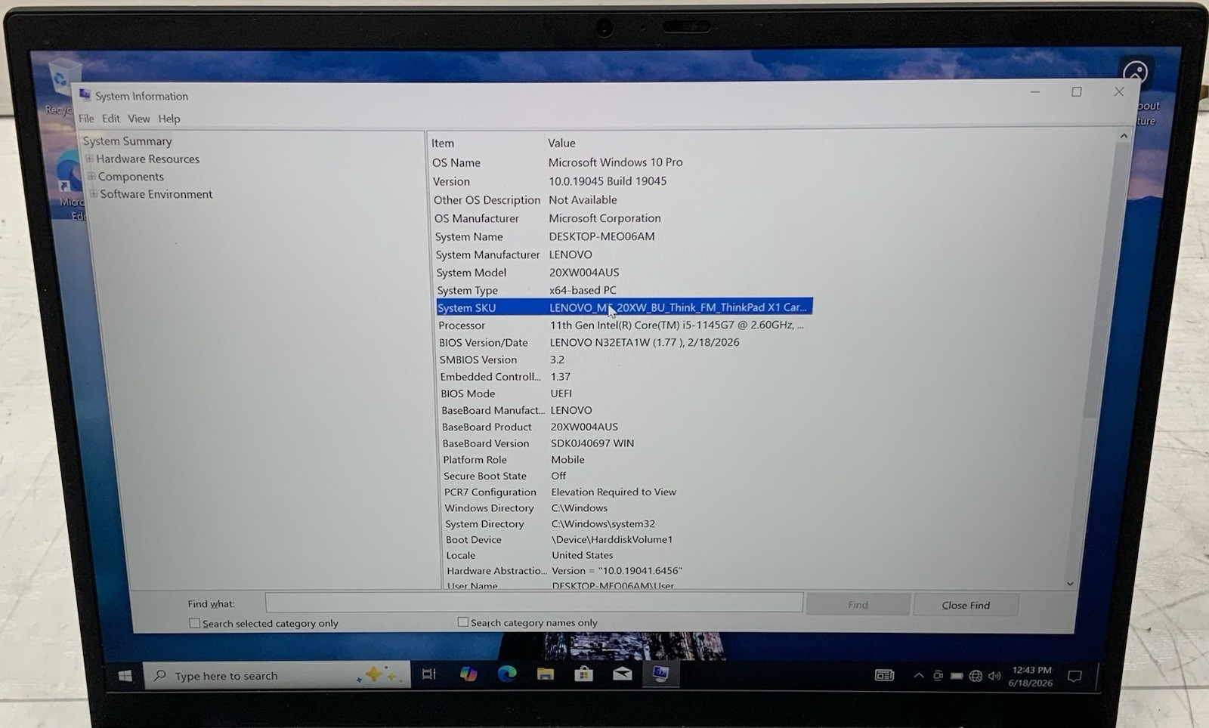Image resolution: width=1209 pixels, height=728 pixels.
Task: Select the System Name row
Action: [x=545, y=236]
